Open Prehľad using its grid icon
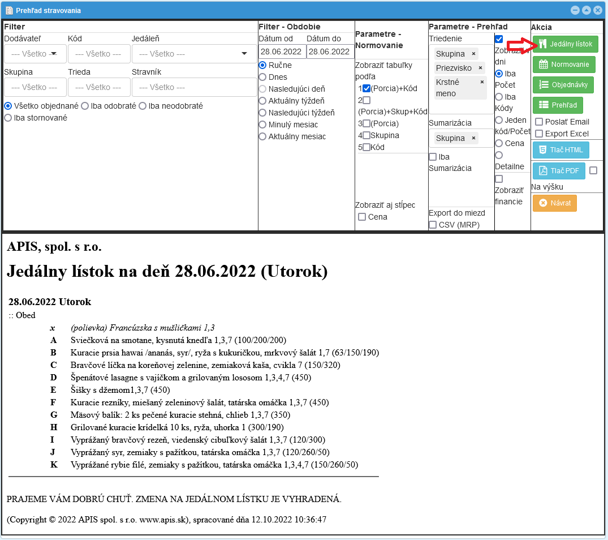Viewport: 608px width, 540px height. (545, 105)
